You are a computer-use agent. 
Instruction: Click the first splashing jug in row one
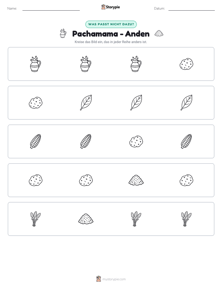[35, 64]
